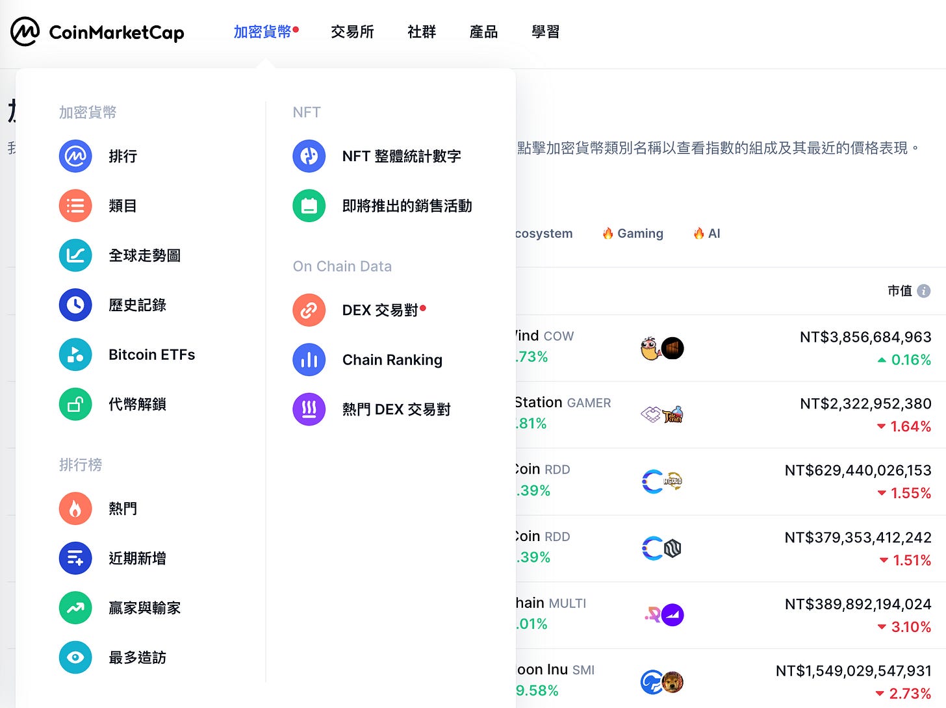Open Bitcoin ETFs link
This screenshot has width=946, height=708.
click(152, 355)
